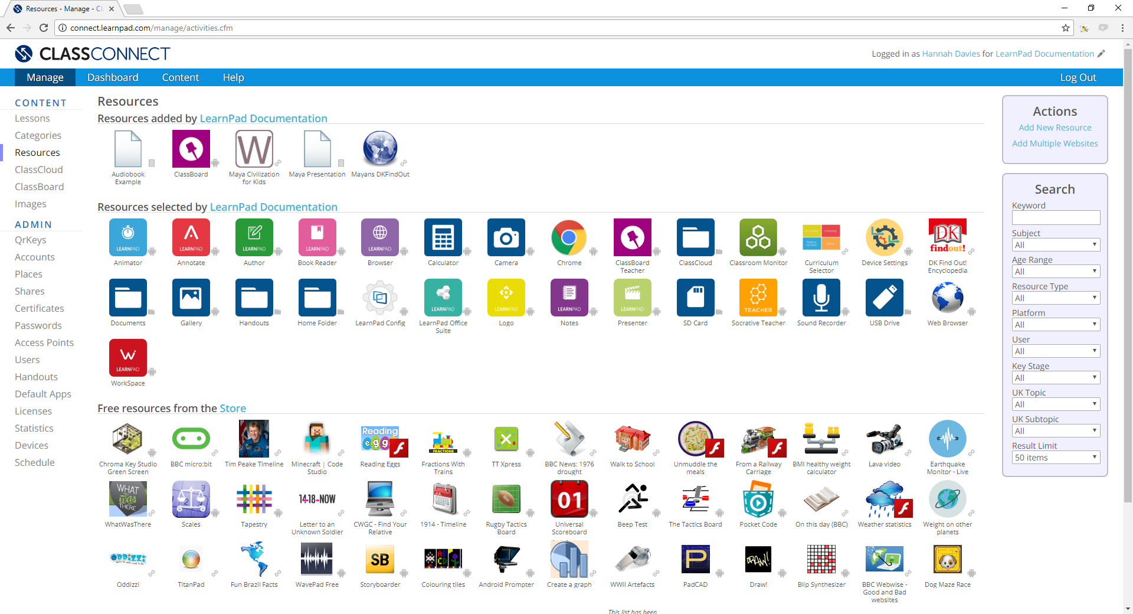
Task: Follow the Store link
Action: [233, 408]
